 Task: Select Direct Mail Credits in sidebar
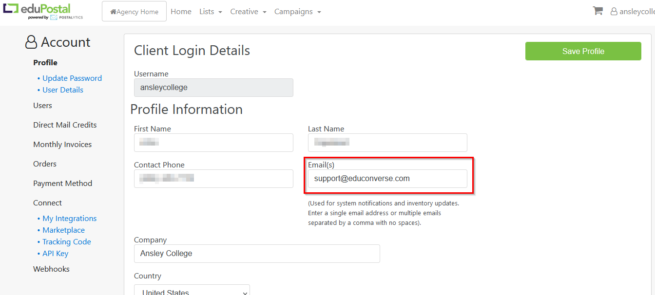coord(65,125)
